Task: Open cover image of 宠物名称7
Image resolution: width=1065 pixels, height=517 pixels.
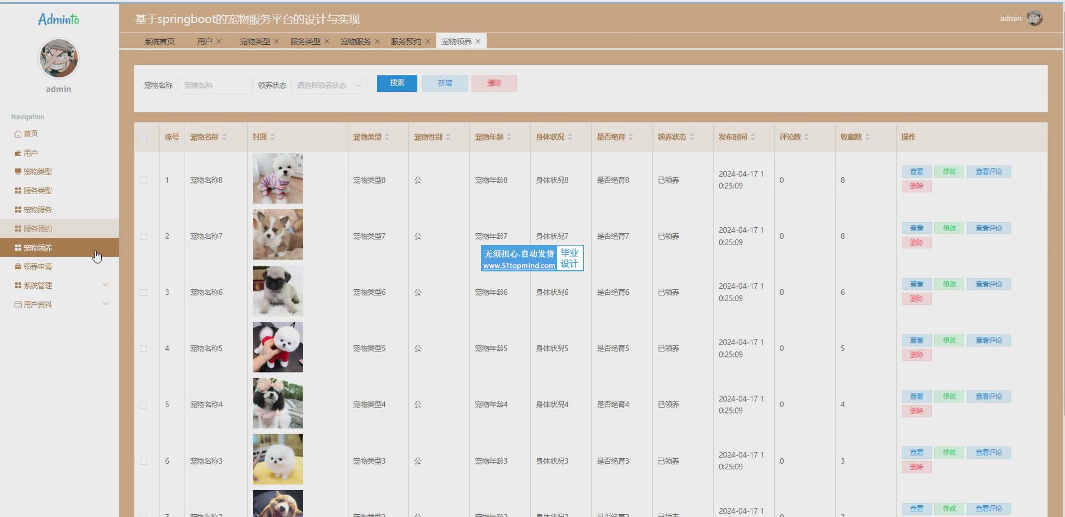Action: click(x=278, y=234)
